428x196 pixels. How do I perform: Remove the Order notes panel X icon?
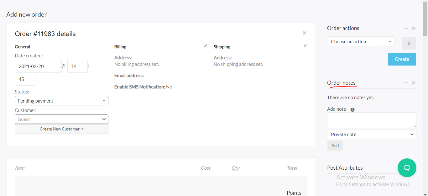click(414, 83)
